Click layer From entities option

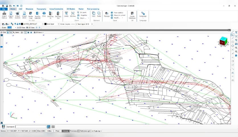[x=117, y=13]
